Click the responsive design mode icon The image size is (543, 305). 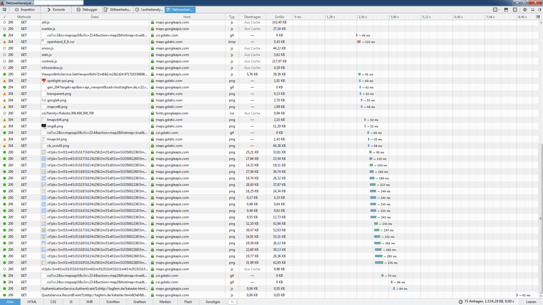[x=515, y=10]
